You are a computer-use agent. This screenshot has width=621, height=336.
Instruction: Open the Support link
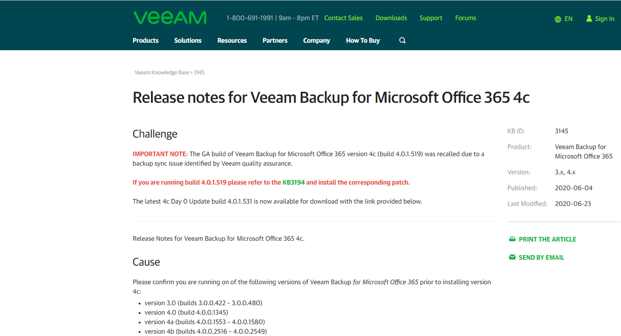(x=431, y=18)
